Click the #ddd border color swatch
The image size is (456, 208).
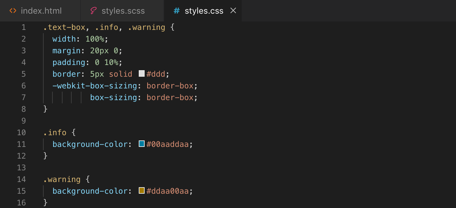click(141, 74)
